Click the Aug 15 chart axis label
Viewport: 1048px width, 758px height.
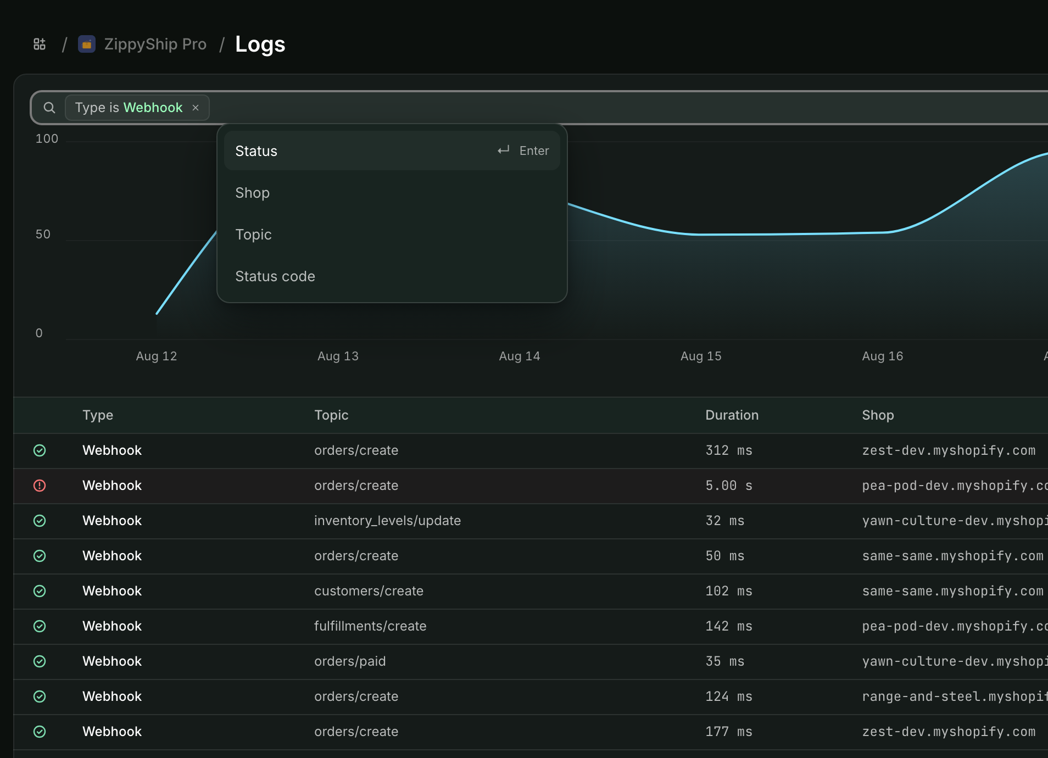click(x=701, y=356)
